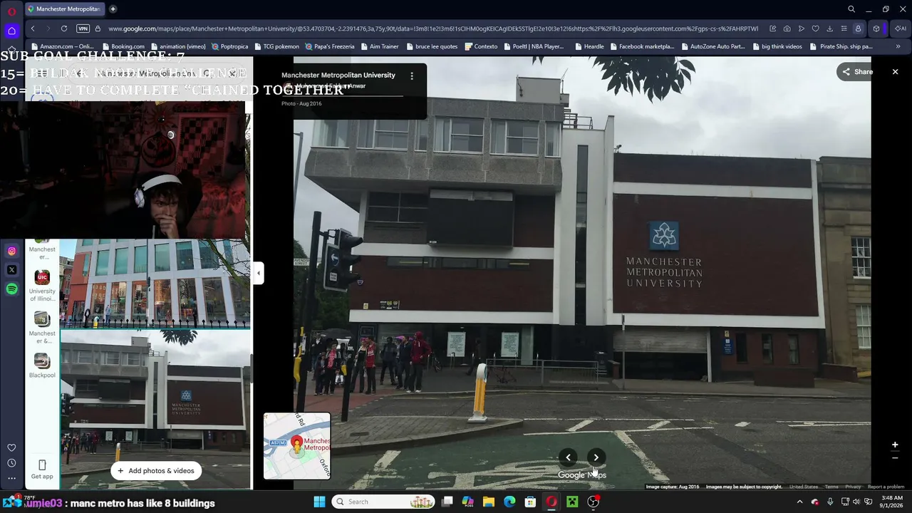Open the sidebar heart bookmarks icon
Viewport: 912px width, 513px height.
(x=11, y=447)
